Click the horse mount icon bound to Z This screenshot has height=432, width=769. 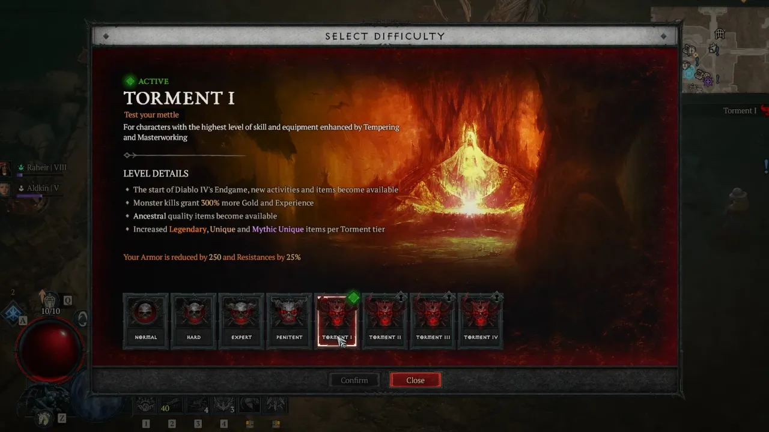click(43, 417)
